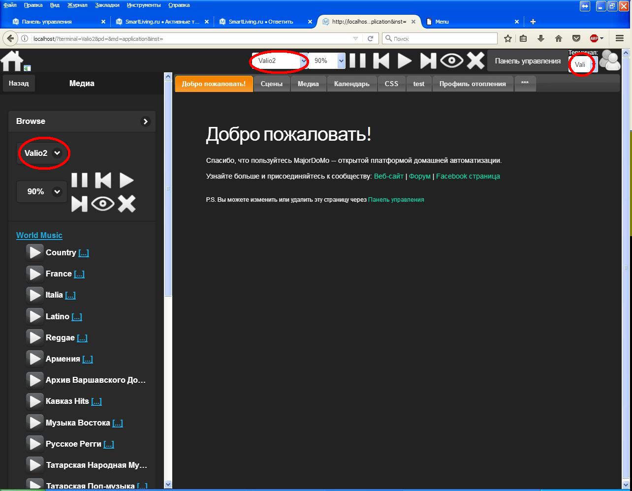Expand the Browse panel chevron

145,122
